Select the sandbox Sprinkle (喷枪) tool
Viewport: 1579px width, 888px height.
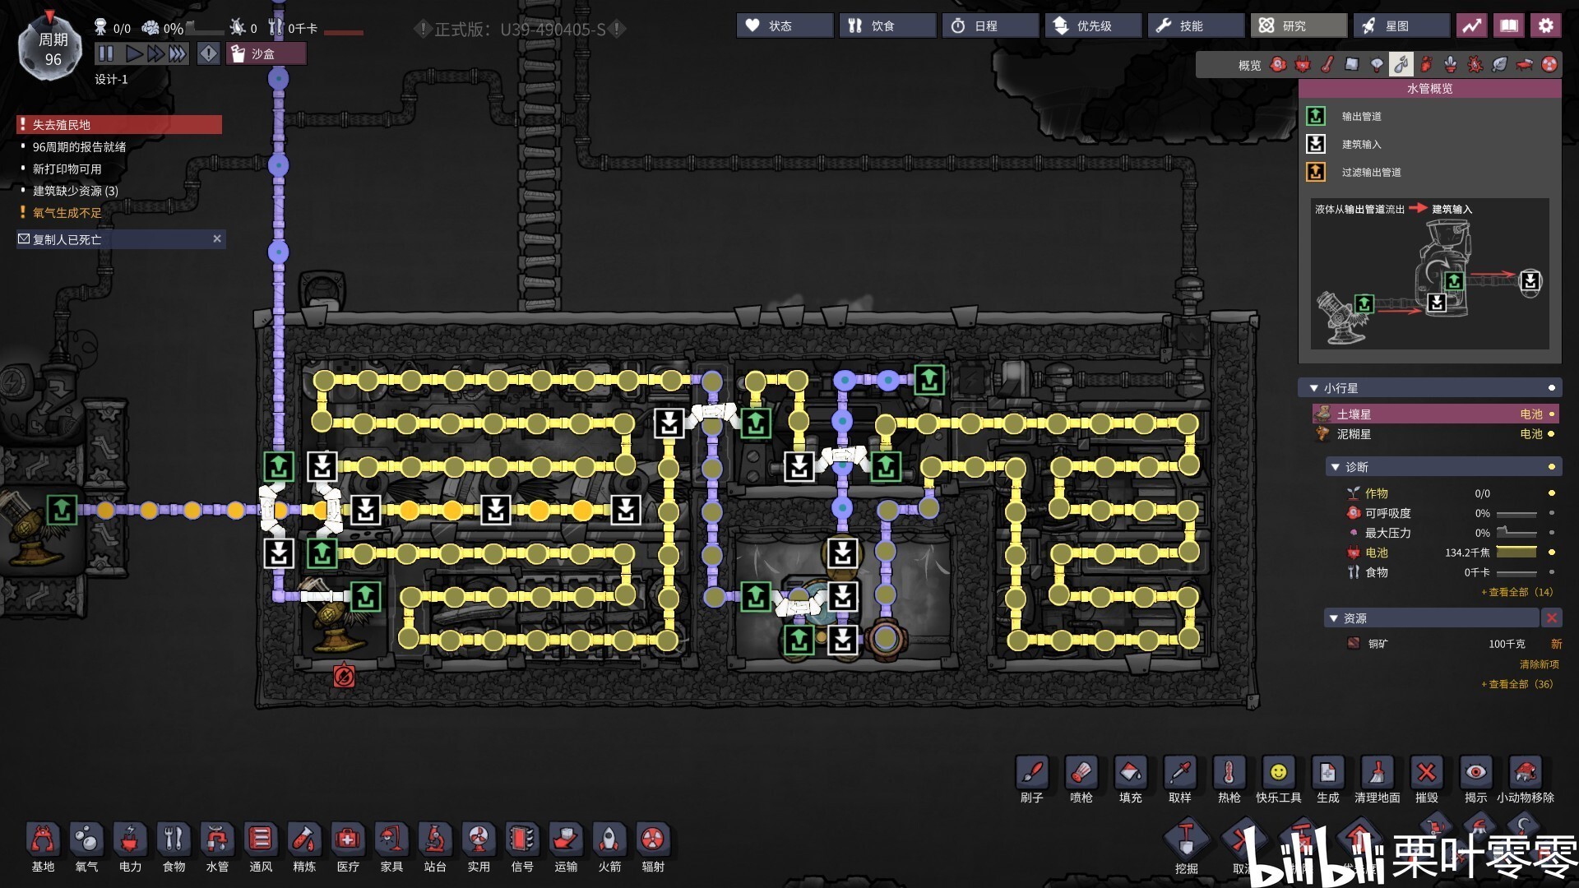point(1081,779)
